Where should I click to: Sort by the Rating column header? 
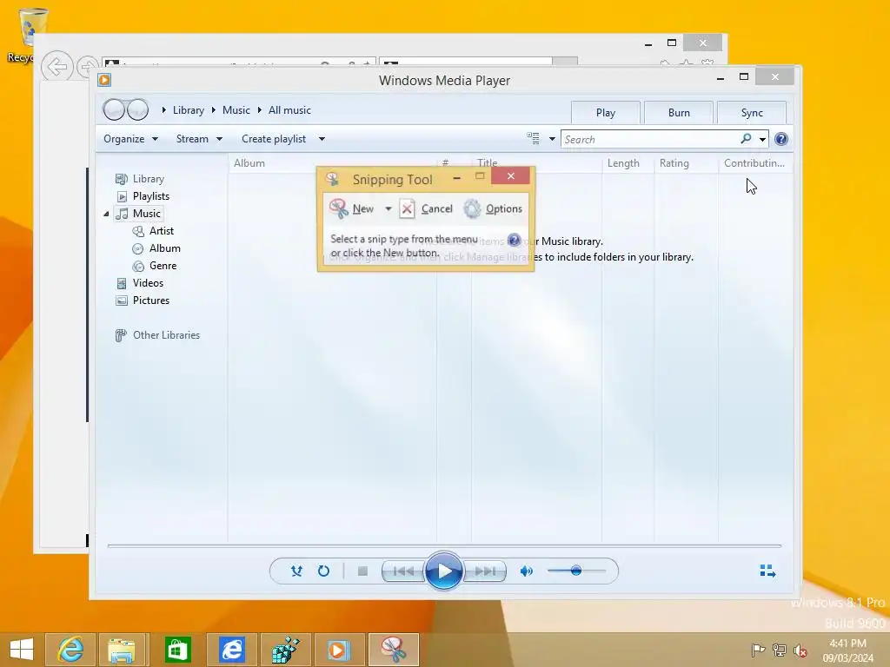674,163
